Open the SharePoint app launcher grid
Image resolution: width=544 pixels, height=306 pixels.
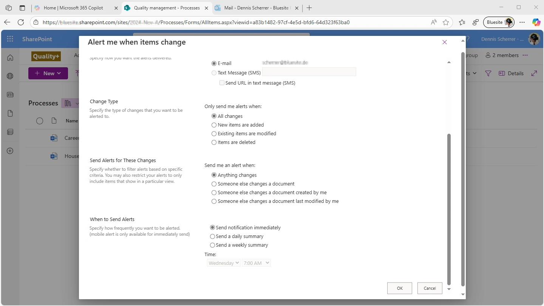pos(10,39)
